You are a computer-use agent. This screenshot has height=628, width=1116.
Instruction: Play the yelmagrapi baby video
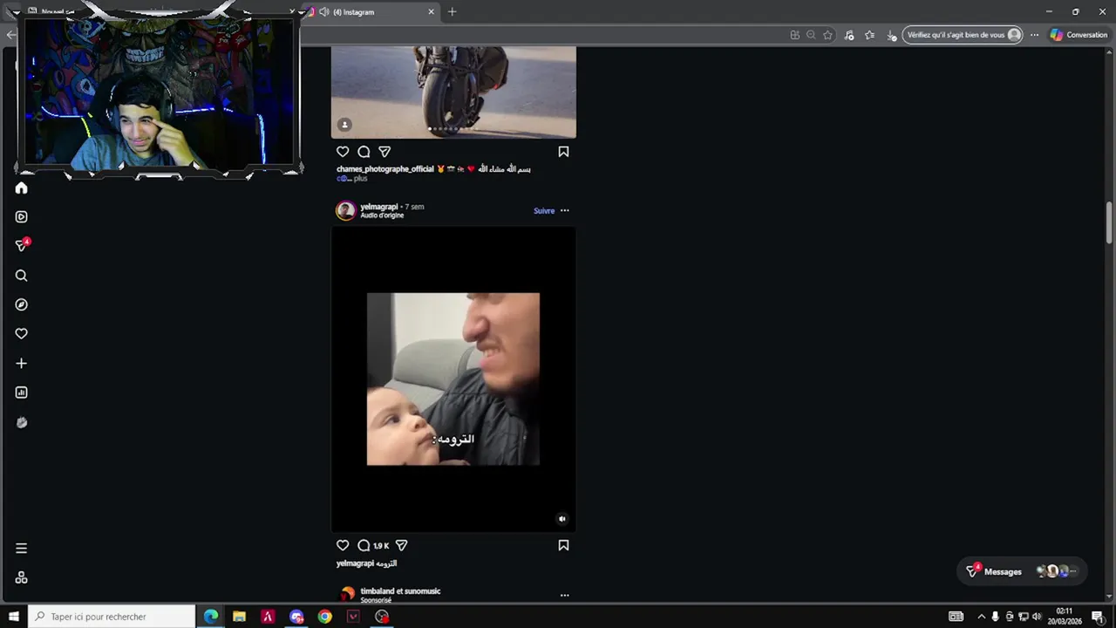pos(453,379)
